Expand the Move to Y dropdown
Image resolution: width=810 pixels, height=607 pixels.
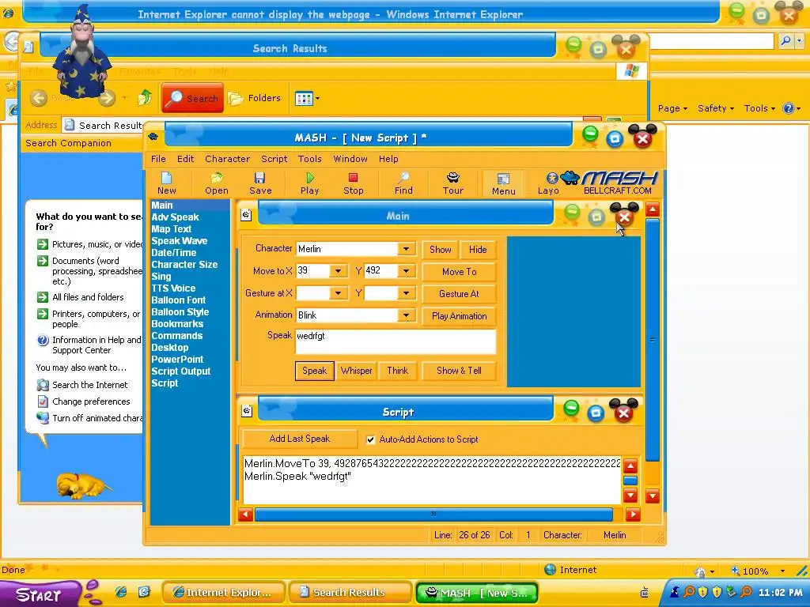click(406, 271)
